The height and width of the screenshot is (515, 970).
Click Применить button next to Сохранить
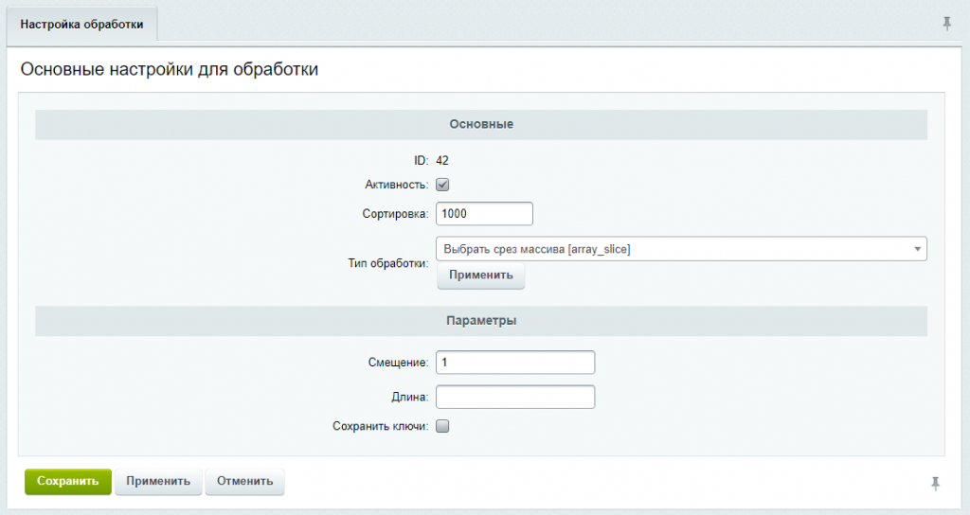158,482
